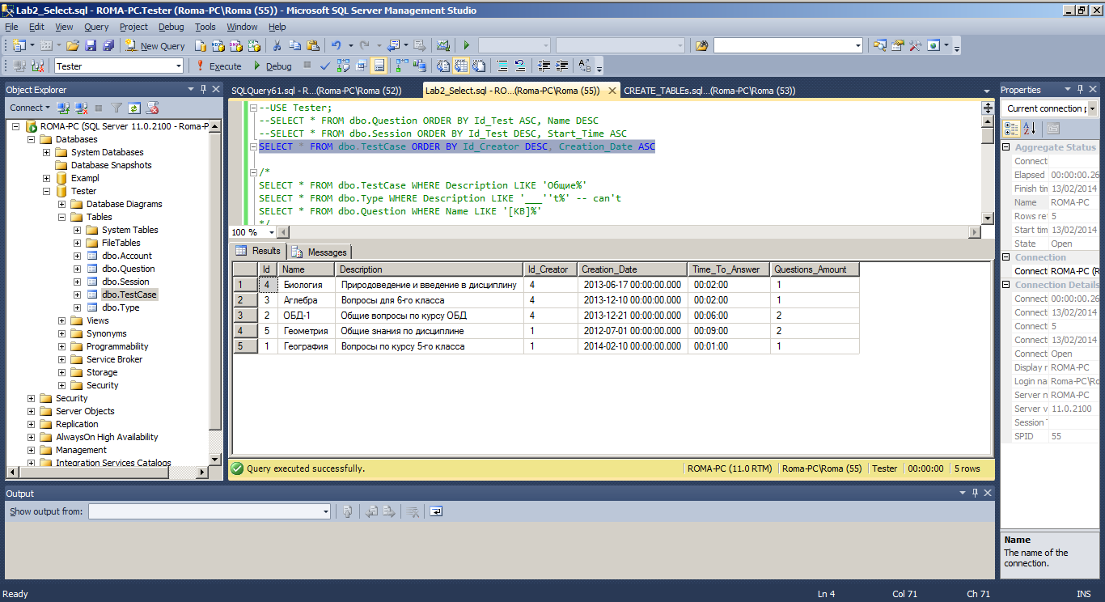1105x602 pixels.
Task: Close the Lab2_Select.sql tab
Action: 612,91
